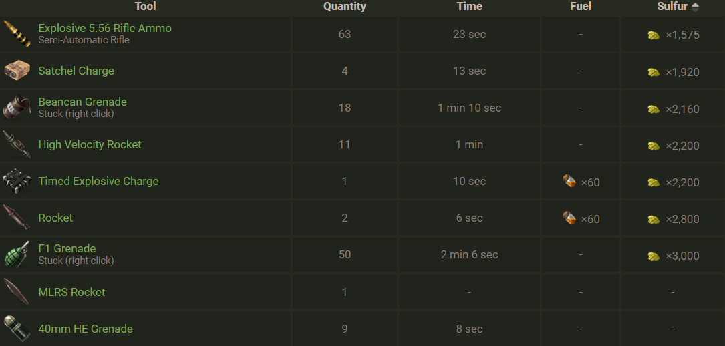Sort table by the Tool column header

click(145, 7)
